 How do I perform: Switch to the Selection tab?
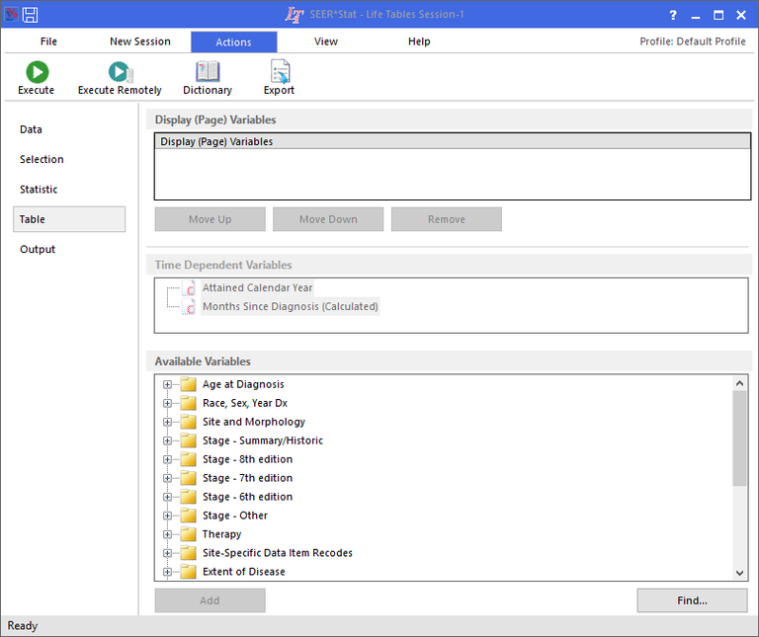click(x=42, y=159)
